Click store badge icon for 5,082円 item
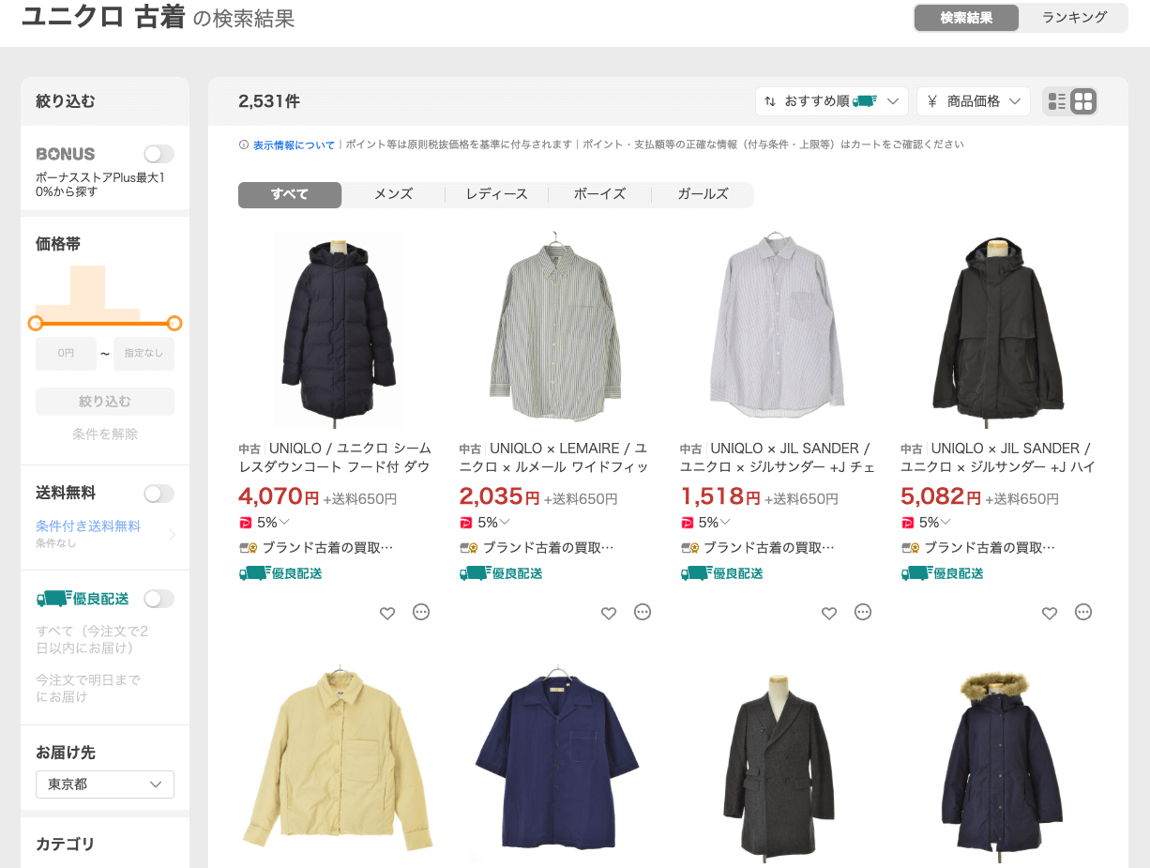The width and height of the screenshot is (1150, 868). [910, 548]
